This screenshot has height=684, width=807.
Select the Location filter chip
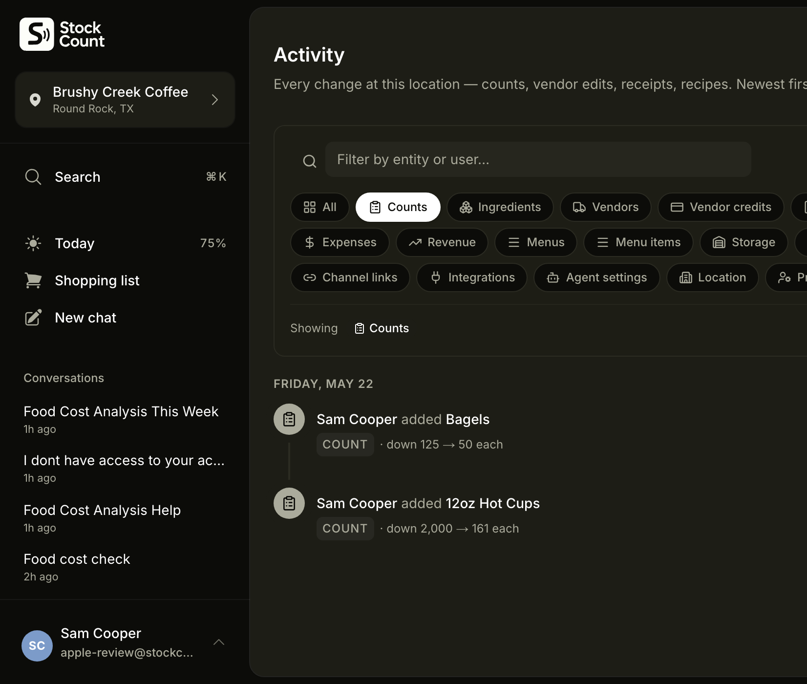[x=713, y=278]
